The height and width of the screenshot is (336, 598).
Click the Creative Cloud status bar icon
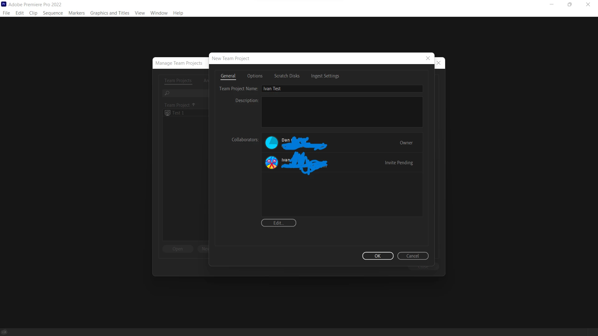pos(4,332)
